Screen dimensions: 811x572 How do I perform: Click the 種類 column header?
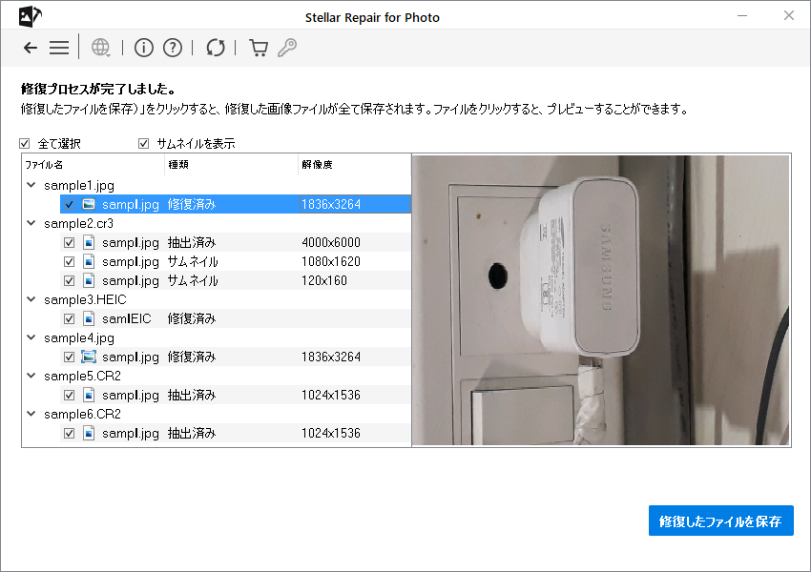(x=231, y=164)
